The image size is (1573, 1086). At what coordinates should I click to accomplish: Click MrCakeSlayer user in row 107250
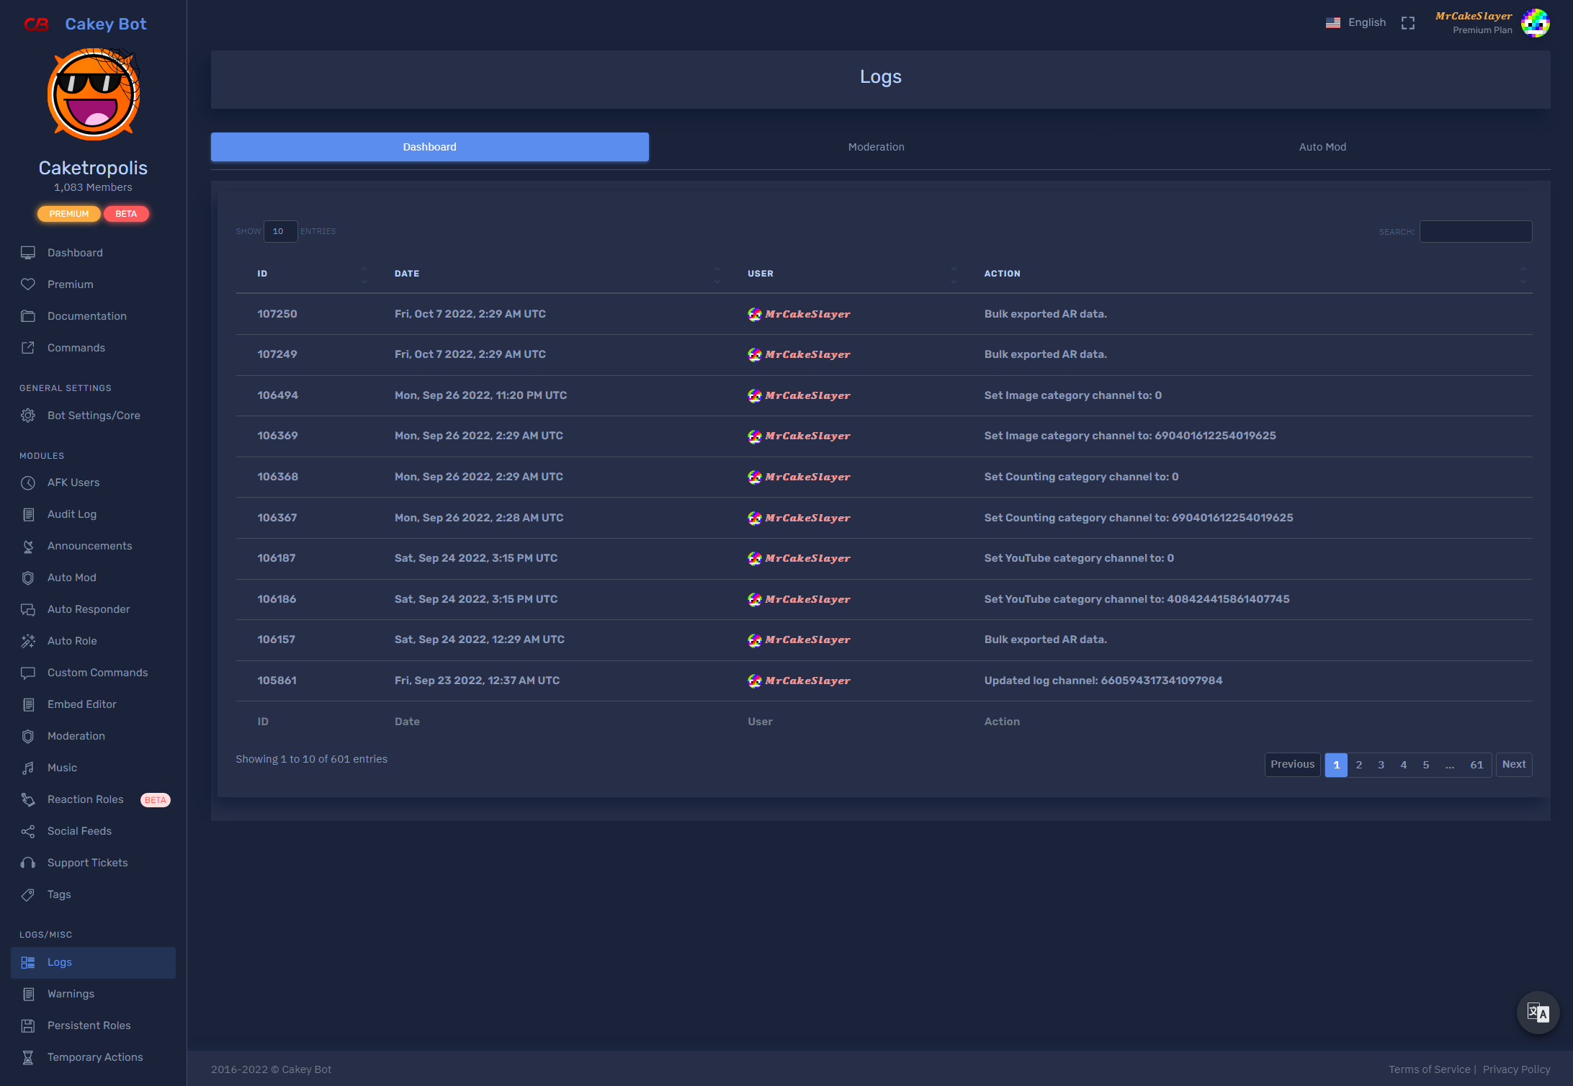click(799, 314)
